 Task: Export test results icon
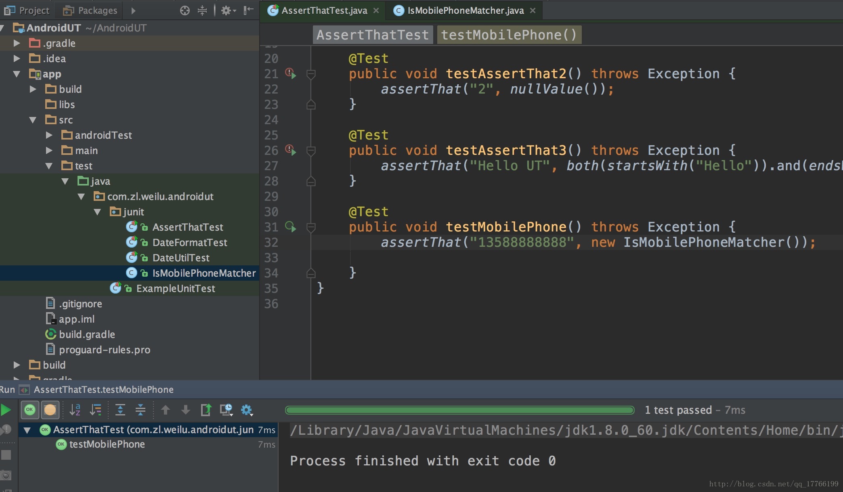206,410
